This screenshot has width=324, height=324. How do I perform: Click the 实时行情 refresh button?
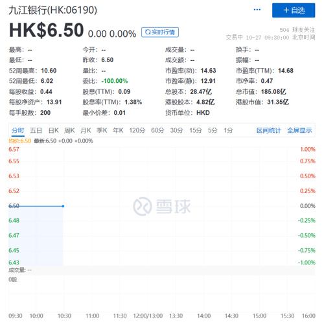[x=160, y=32]
